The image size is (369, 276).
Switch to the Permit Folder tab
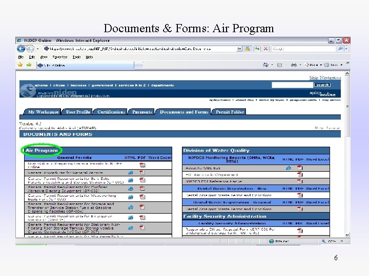tap(230, 112)
